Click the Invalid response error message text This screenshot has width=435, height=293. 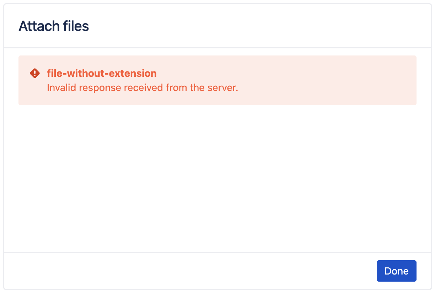pos(142,87)
